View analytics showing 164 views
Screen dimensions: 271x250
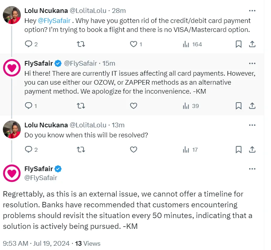[192, 44]
